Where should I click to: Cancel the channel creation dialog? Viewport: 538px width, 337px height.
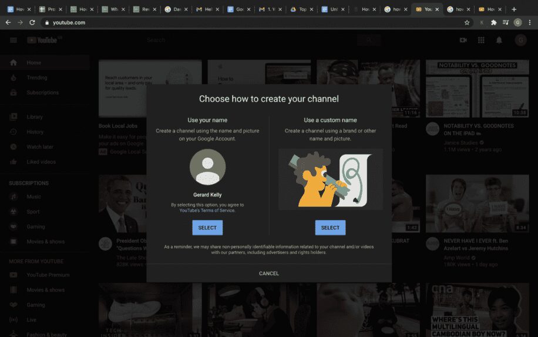click(x=268, y=273)
